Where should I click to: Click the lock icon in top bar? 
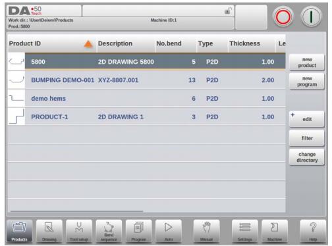[x=228, y=11]
